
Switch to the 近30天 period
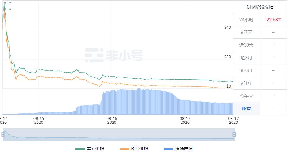[246, 45]
